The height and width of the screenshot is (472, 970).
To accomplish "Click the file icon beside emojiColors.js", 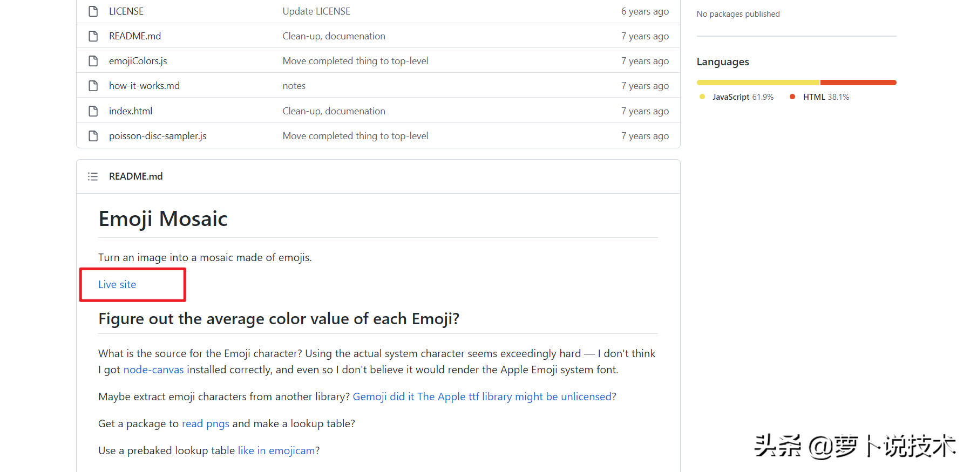I will (93, 61).
